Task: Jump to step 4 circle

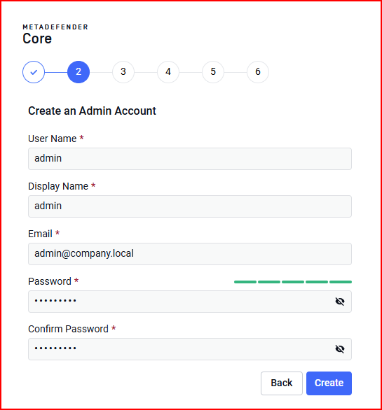Action: click(x=168, y=72)
